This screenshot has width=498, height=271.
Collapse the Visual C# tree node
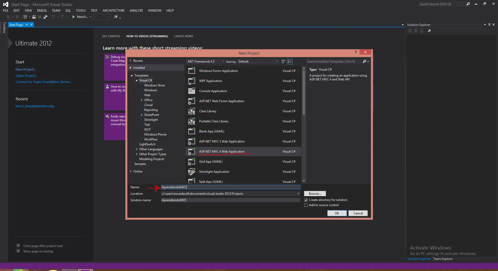pos(136,80)
